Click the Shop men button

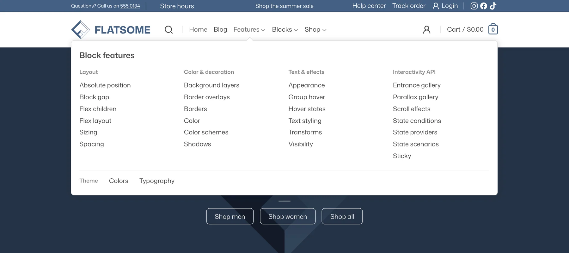click(x=230, y=216)
